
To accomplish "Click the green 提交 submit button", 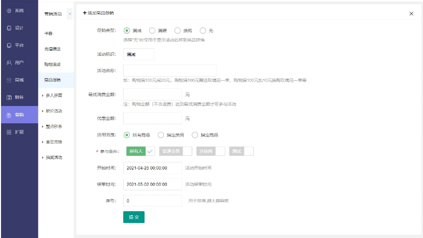I will click(133, 217).
